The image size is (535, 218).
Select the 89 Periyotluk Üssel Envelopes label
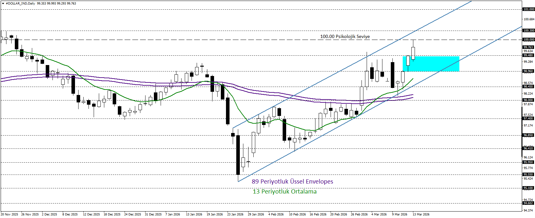click(x=292, y=182)
